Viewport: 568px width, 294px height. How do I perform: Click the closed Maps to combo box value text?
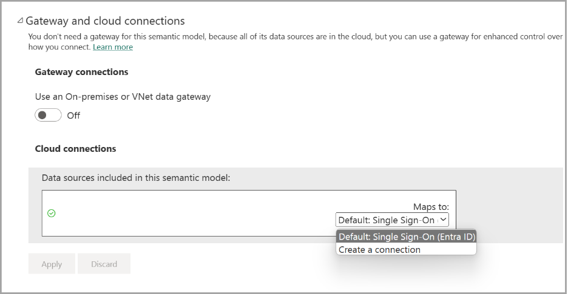(386, 220)
